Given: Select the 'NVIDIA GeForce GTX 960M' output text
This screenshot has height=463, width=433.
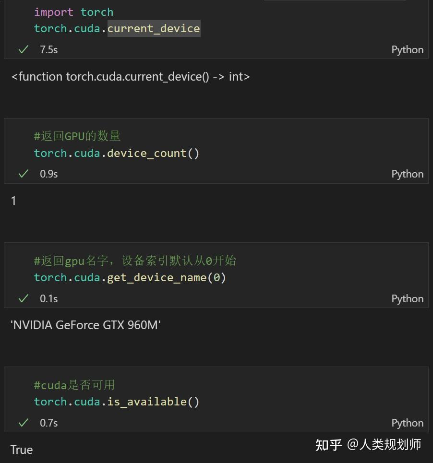Looking at the screenshot, I should [85, 325].
